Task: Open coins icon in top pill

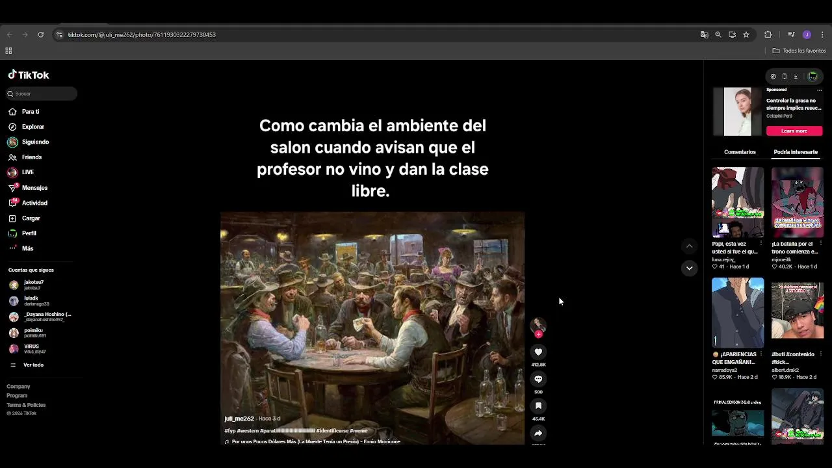Action: click(x=773, y=77)
